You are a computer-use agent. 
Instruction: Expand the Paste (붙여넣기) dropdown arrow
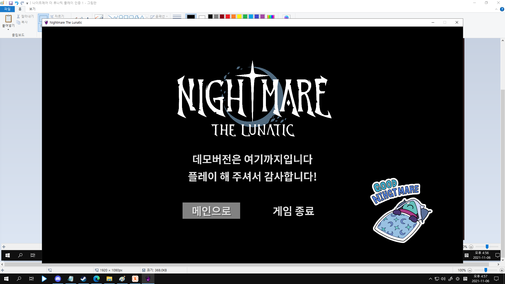click(x=8, y=29)
